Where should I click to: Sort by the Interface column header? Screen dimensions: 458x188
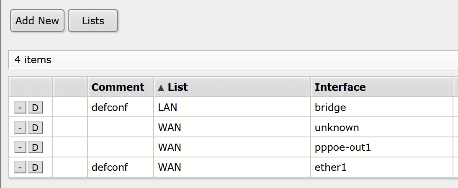pos(340,87)
